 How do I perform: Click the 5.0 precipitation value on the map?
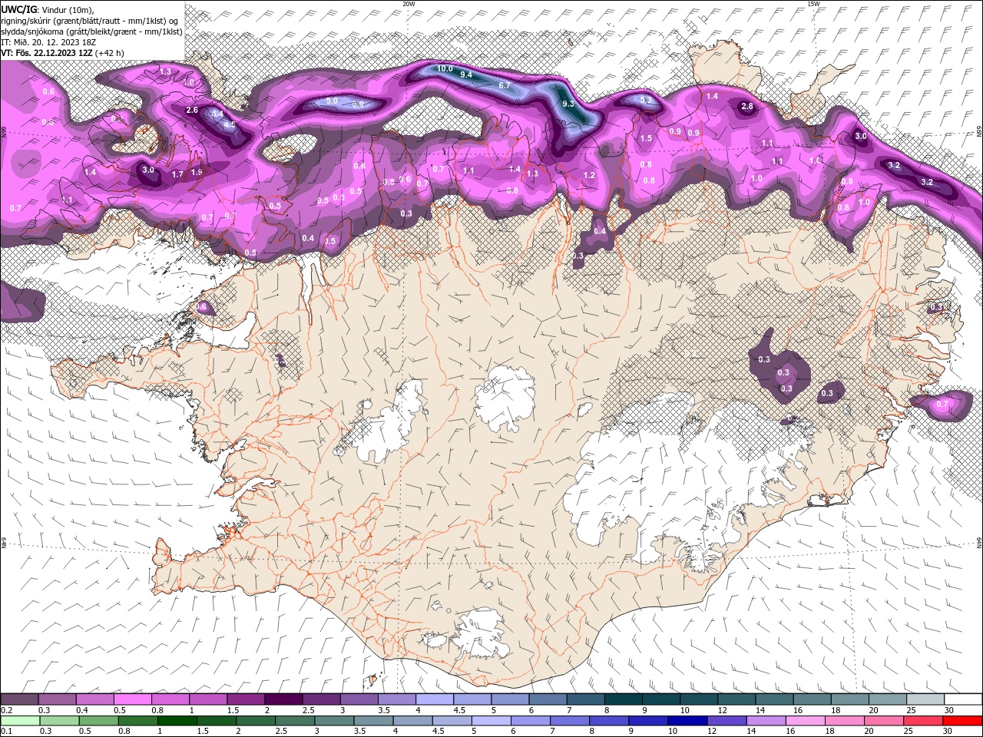[332, 101]
